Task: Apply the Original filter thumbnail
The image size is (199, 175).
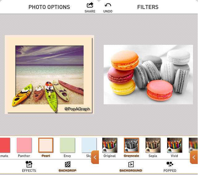Action: click(x=110, y=145)
